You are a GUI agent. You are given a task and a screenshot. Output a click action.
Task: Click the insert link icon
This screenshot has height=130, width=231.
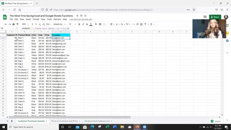pyautogui.click(x=134, y=24)
